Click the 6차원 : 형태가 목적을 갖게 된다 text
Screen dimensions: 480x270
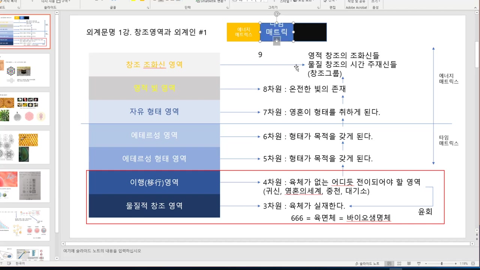pyautogui.click(x=318, y=136)
